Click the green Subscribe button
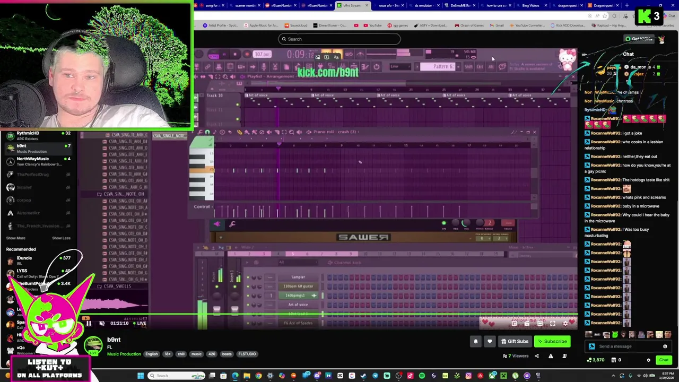 pos(552,342)
